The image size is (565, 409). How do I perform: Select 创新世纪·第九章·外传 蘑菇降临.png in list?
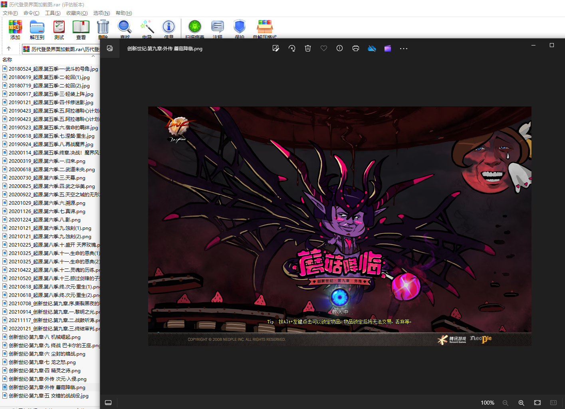coord(44,387)
